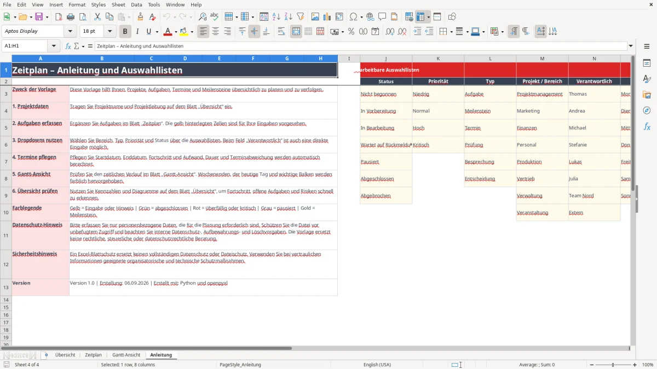
Task: Click the Formula equals button
Action: coord(90,46)
